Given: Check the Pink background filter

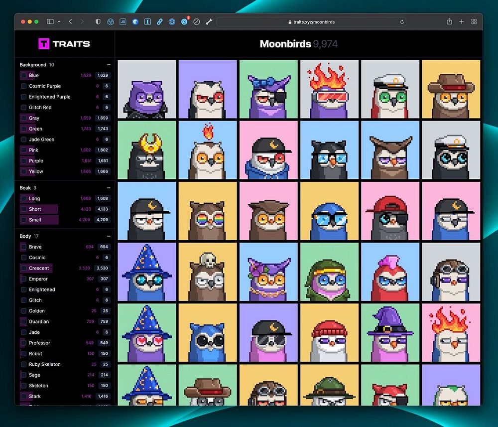Looking at the screenshot, I should 23,150.
